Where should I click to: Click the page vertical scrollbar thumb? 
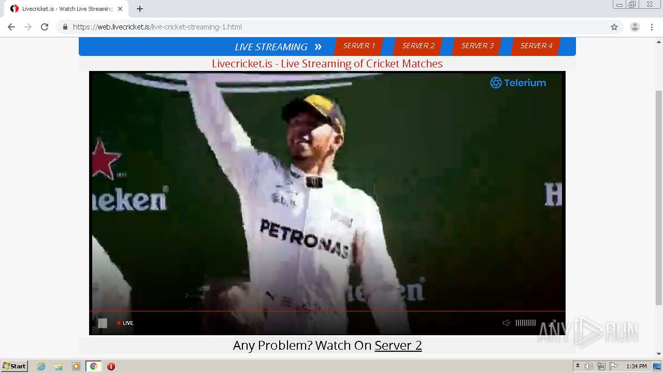(x=659, y=198)
